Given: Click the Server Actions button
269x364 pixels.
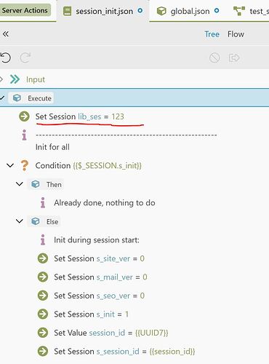Looking at the screenshot, I should [x=25, y=10].
